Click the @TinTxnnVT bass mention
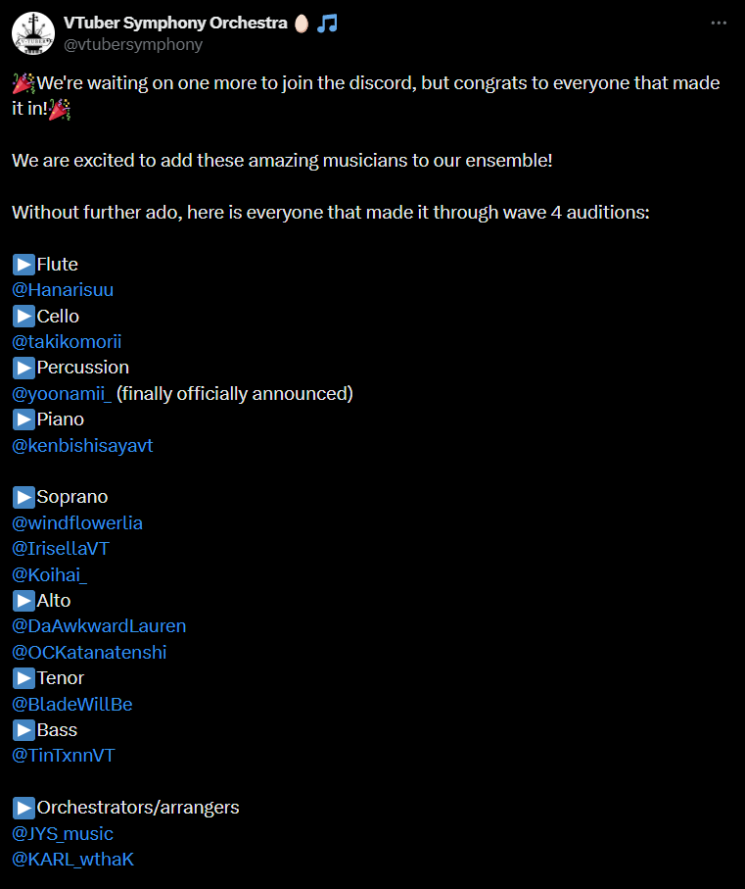 (x=64, y=756)
